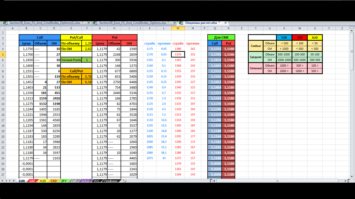The width and height of the screenshot is (355, 199).
Task: Select the Слабые row label
Action: tap(256, 46)
